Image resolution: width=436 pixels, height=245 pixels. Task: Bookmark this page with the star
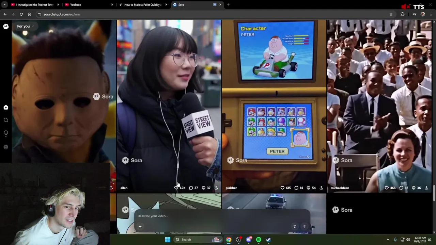[391, 14]
